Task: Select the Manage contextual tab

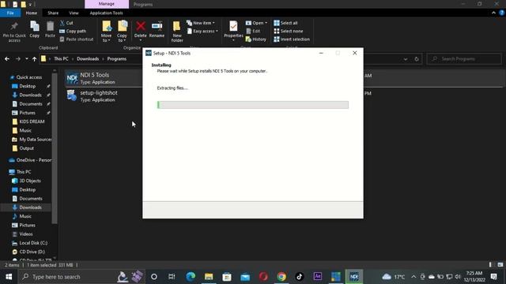Action: (107, 4)
